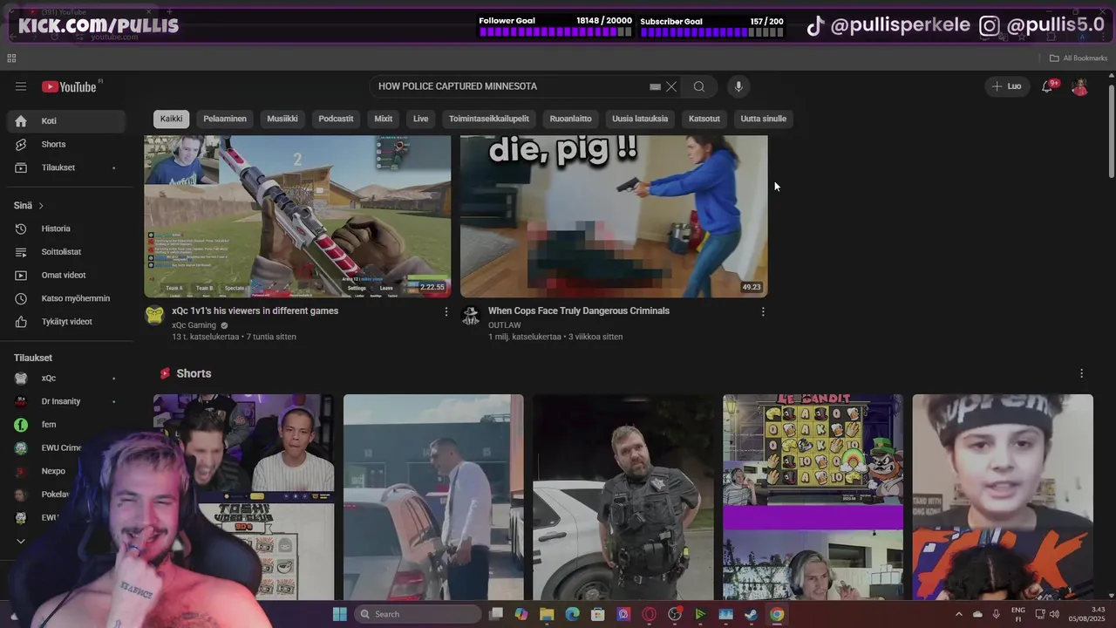The width and height of the screenshot is (1116, 628).
Task: Open Tykätyt videot in the sidebar
Action: click(66, 322)
